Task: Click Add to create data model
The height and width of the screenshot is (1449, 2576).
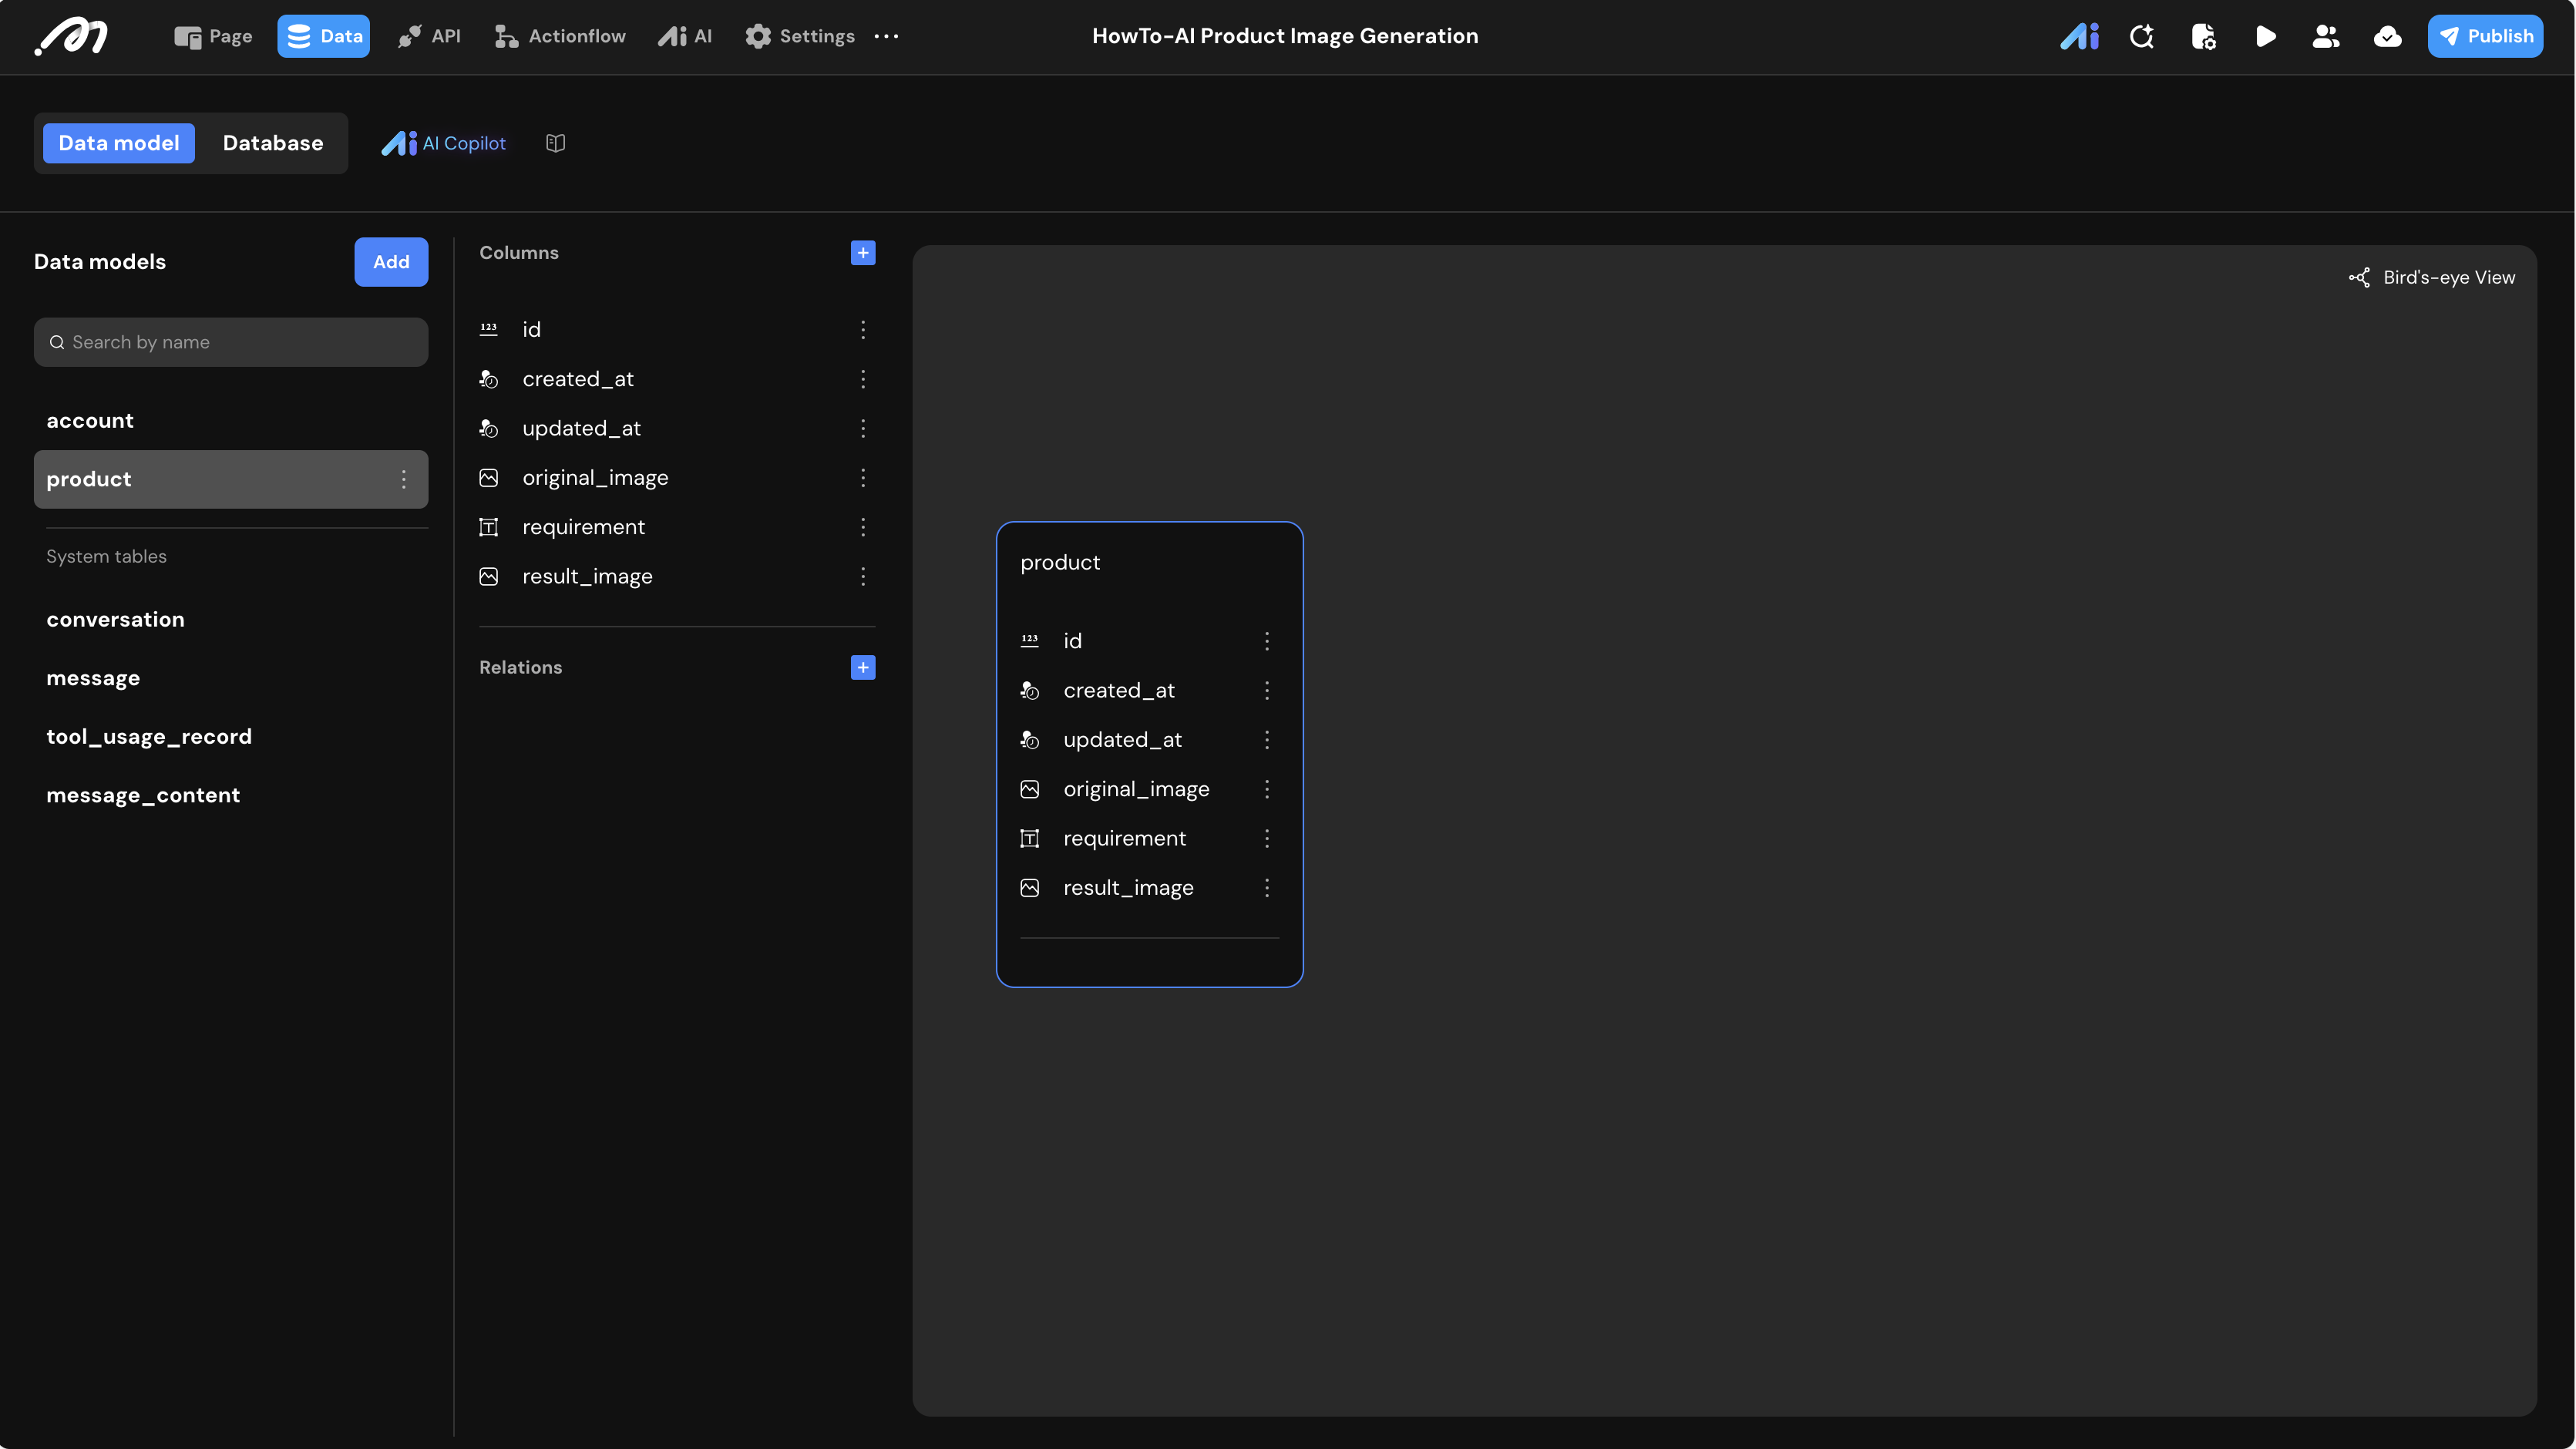Action: 390,262
